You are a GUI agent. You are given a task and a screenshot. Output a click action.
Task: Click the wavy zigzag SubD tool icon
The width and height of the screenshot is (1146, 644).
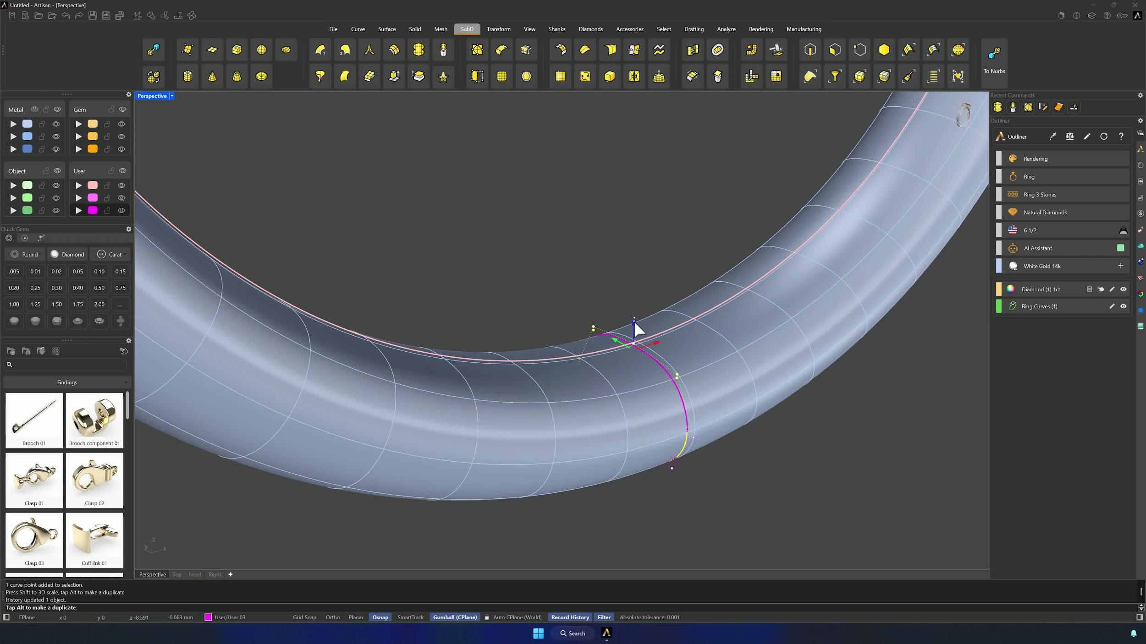659,49
